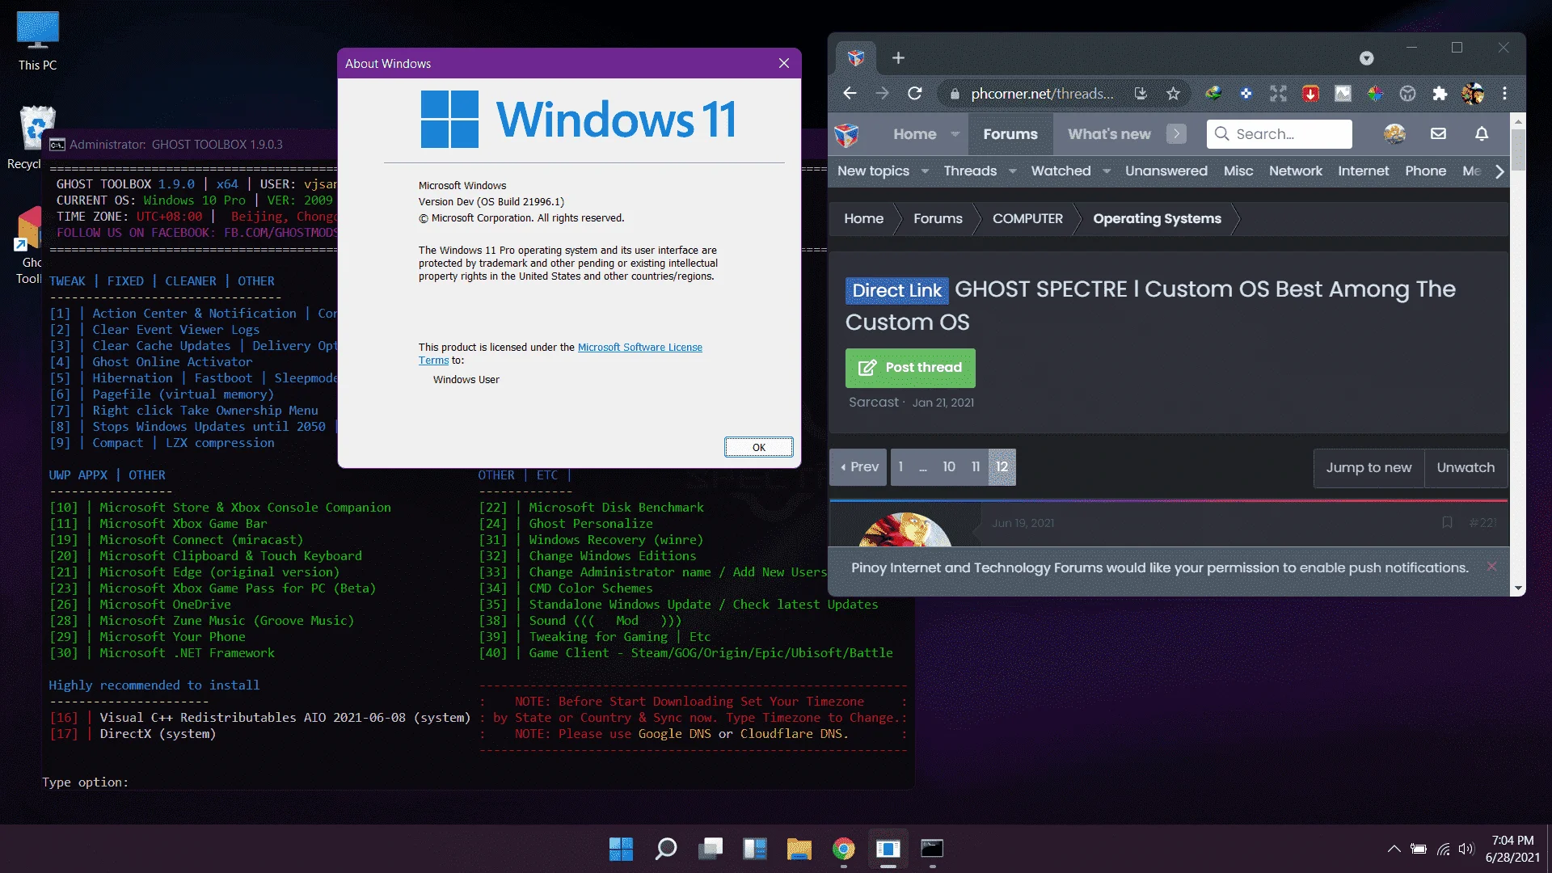Select the Unanswered sub-nav item

tap(1166, 171)
